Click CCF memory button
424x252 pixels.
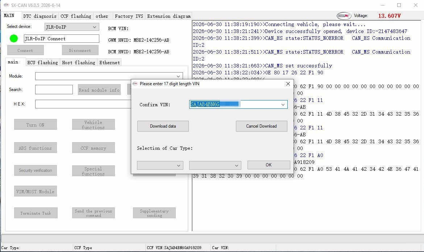(x=93, y=148)
